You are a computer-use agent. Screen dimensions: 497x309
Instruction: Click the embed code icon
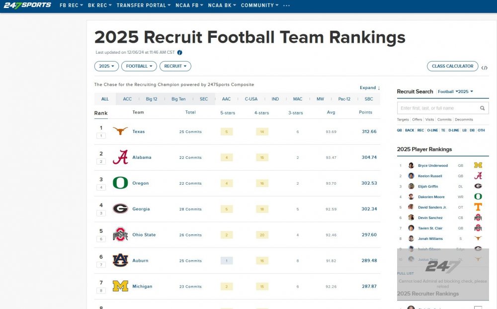pos(485,67)
